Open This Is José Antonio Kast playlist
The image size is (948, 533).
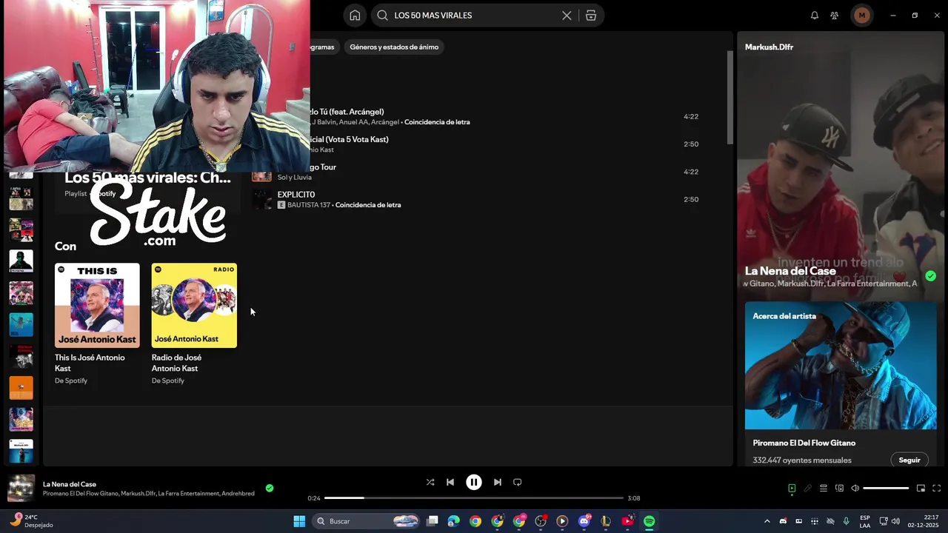[x=97, y=324]
